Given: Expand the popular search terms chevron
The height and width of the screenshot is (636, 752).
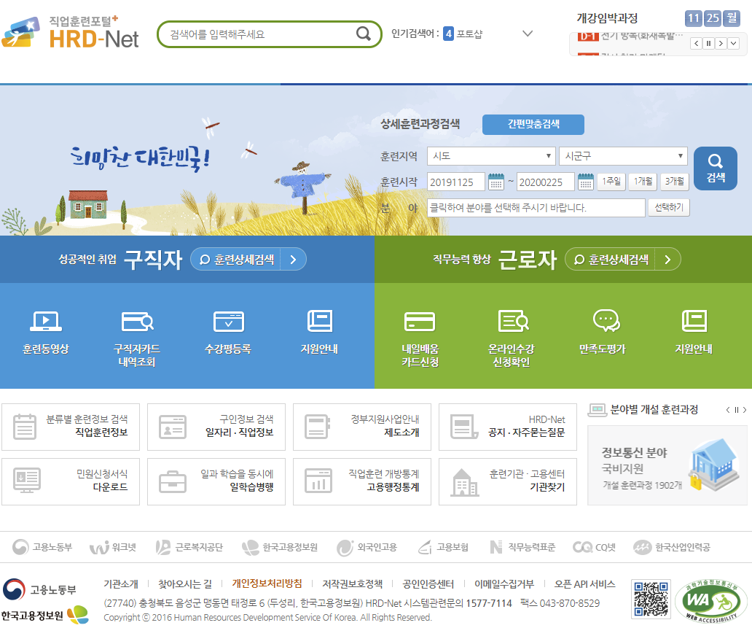Looking at the screenshot, I should point(528,34).
